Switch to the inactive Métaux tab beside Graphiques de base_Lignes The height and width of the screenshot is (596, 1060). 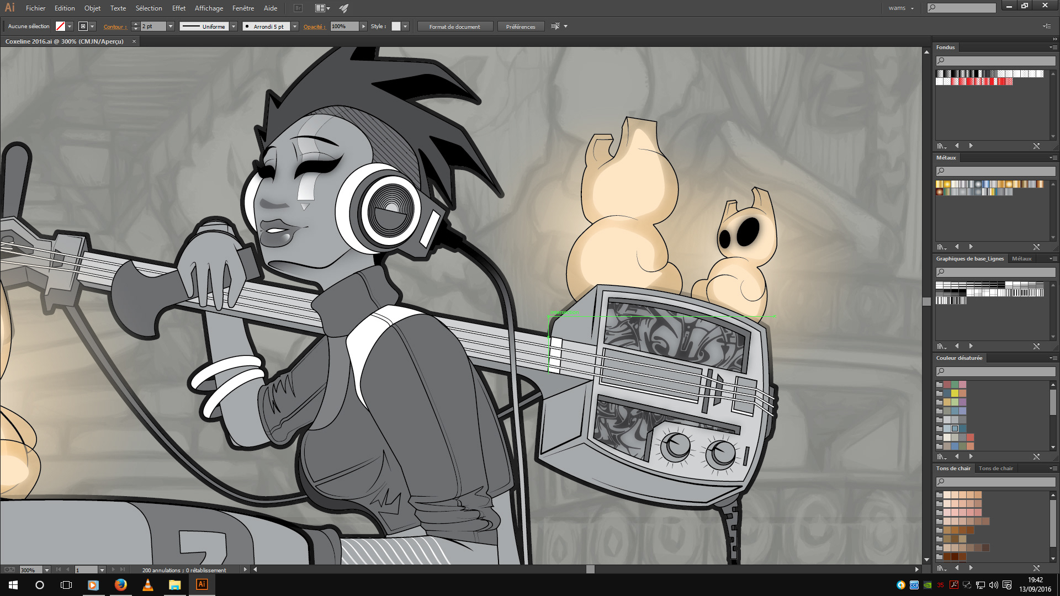point(1021,259)
